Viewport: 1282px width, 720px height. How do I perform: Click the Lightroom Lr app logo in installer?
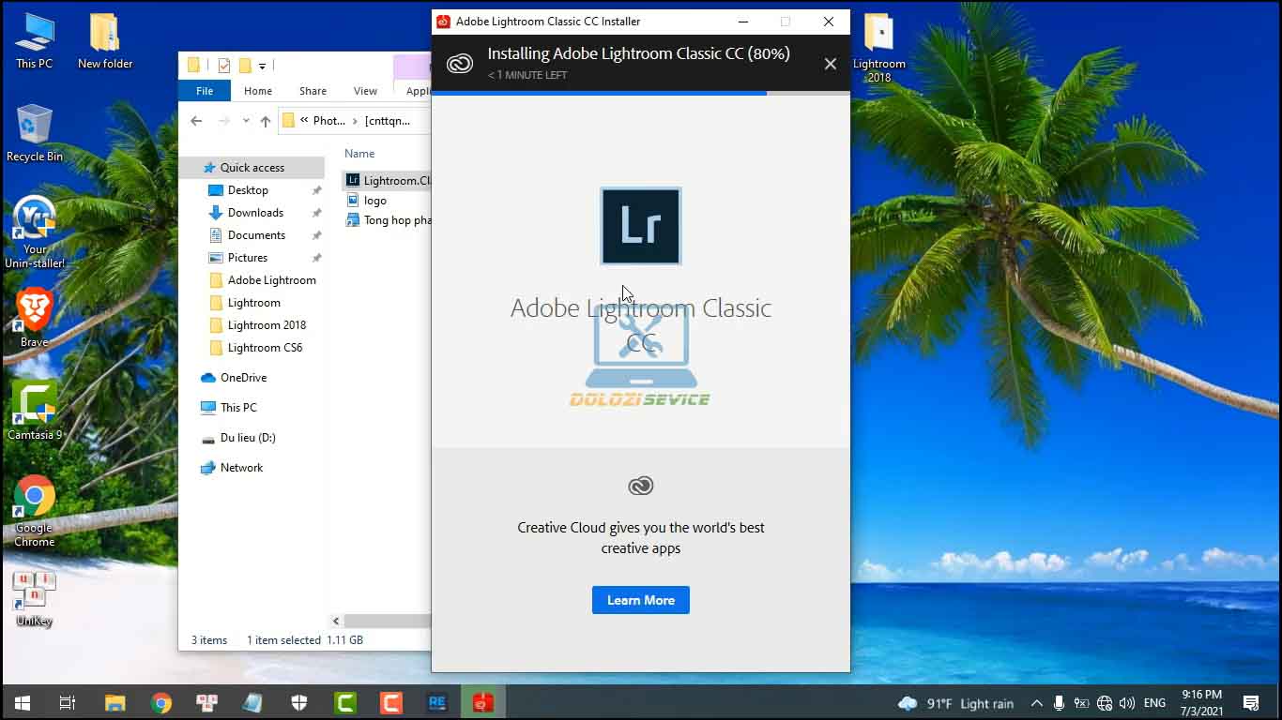640,226
